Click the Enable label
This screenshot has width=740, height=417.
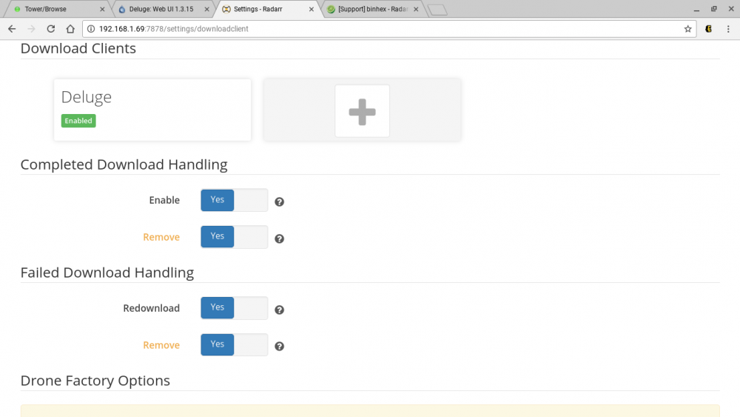click(164, 200)
